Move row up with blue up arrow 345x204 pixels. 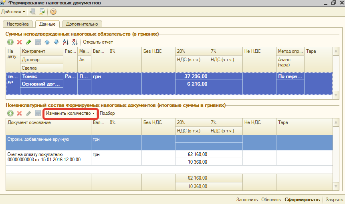tap(47, 42)
